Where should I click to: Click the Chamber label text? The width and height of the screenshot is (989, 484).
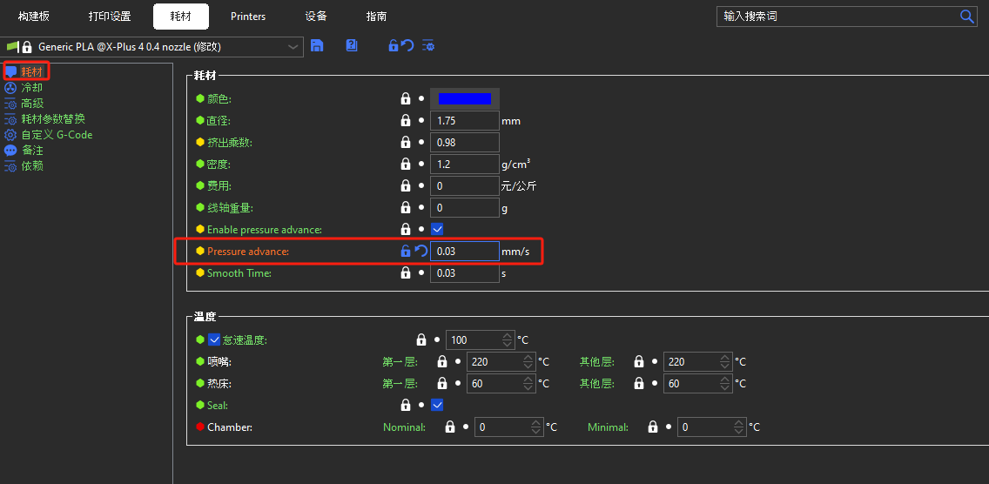[230, 427]
